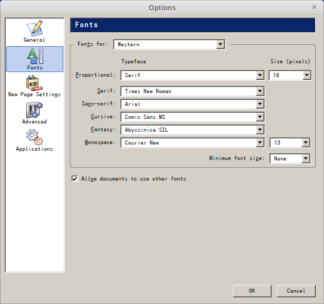Click the General label in sidebar
This screenshot has width=324, height=304.
[34, 40]
